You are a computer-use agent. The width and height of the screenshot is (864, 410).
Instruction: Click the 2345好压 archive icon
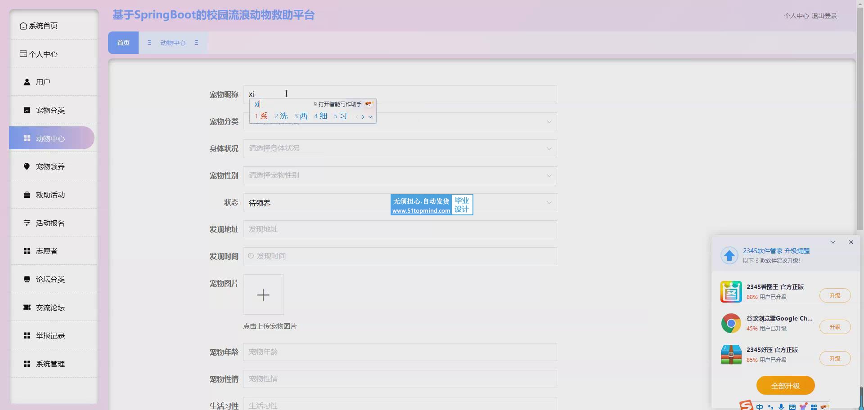pos(731,355)
